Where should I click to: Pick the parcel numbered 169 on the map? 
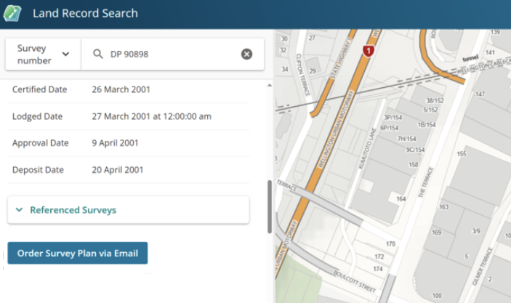436,233
